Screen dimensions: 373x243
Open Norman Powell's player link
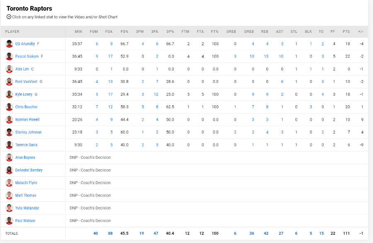pyautogui.click(x=27, y=119)
